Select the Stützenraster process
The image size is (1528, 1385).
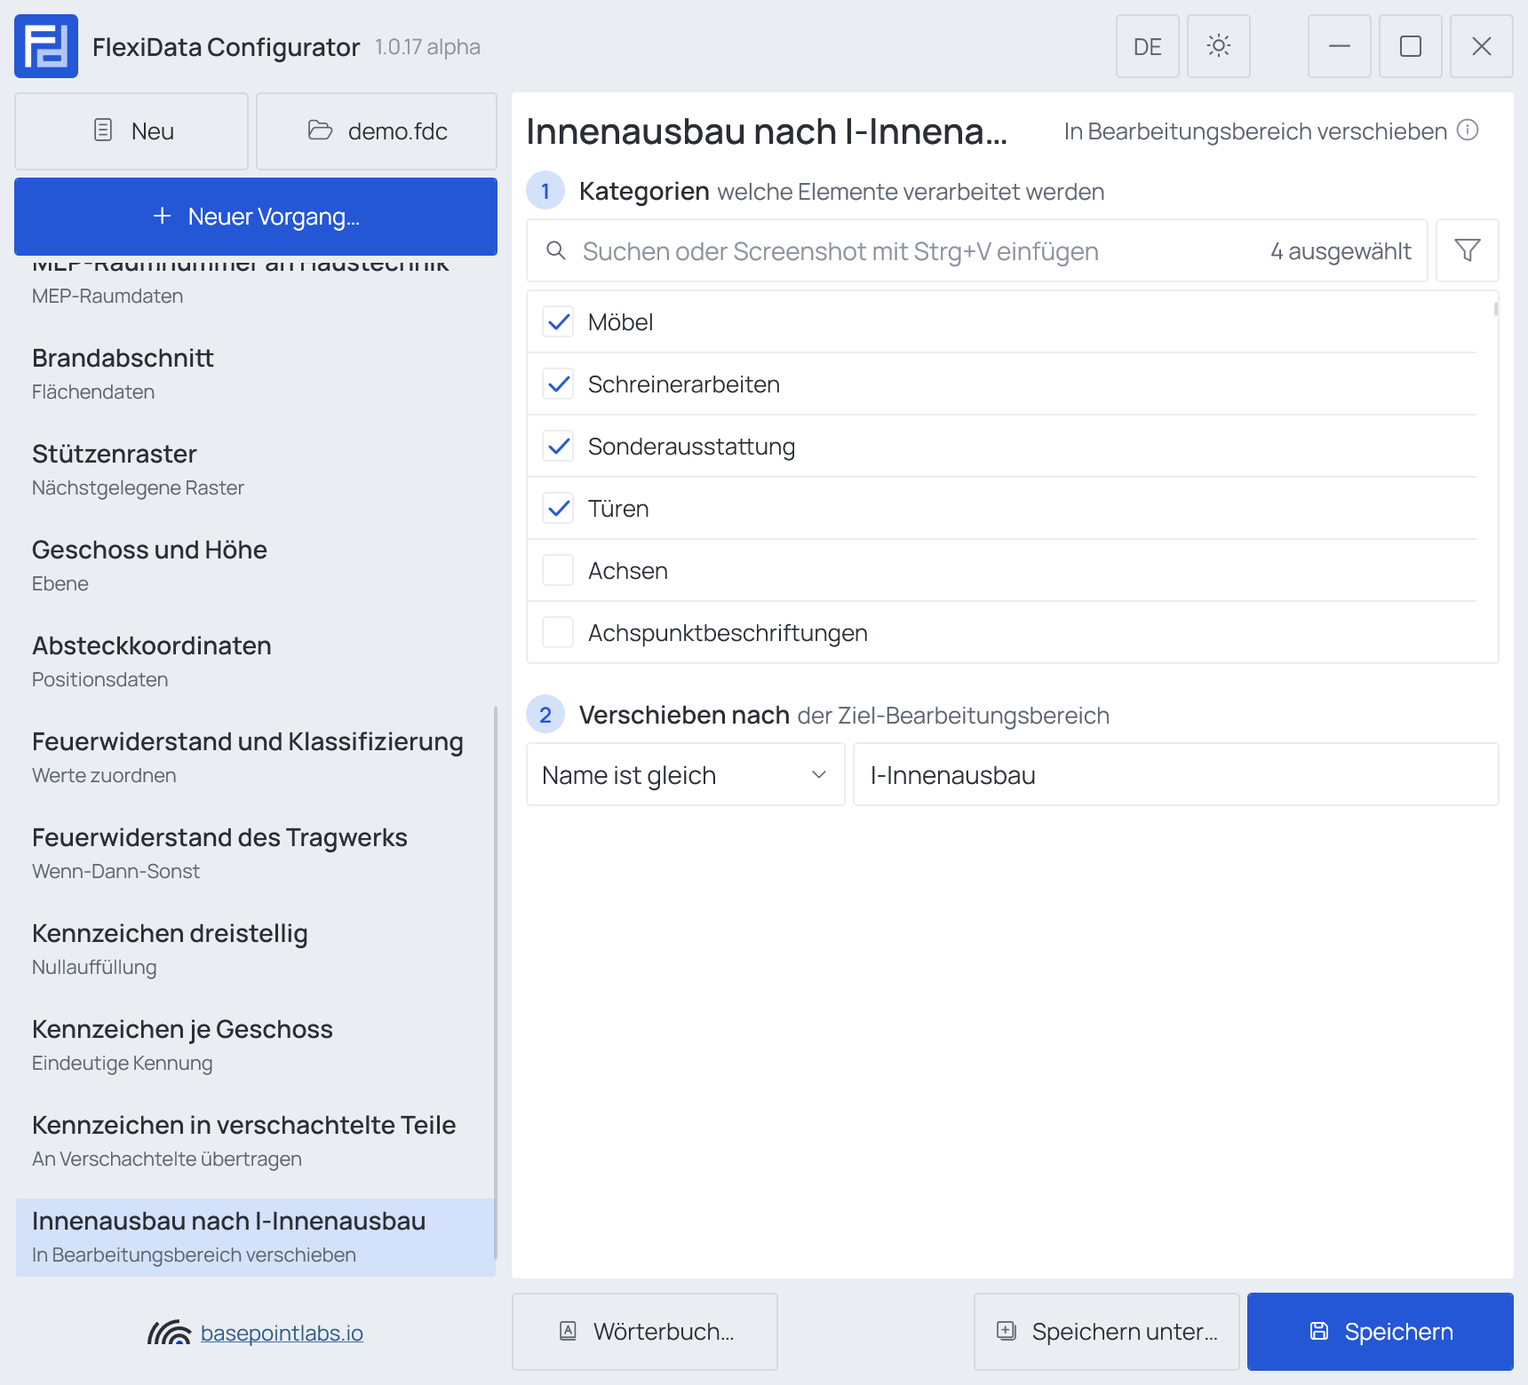254,469
